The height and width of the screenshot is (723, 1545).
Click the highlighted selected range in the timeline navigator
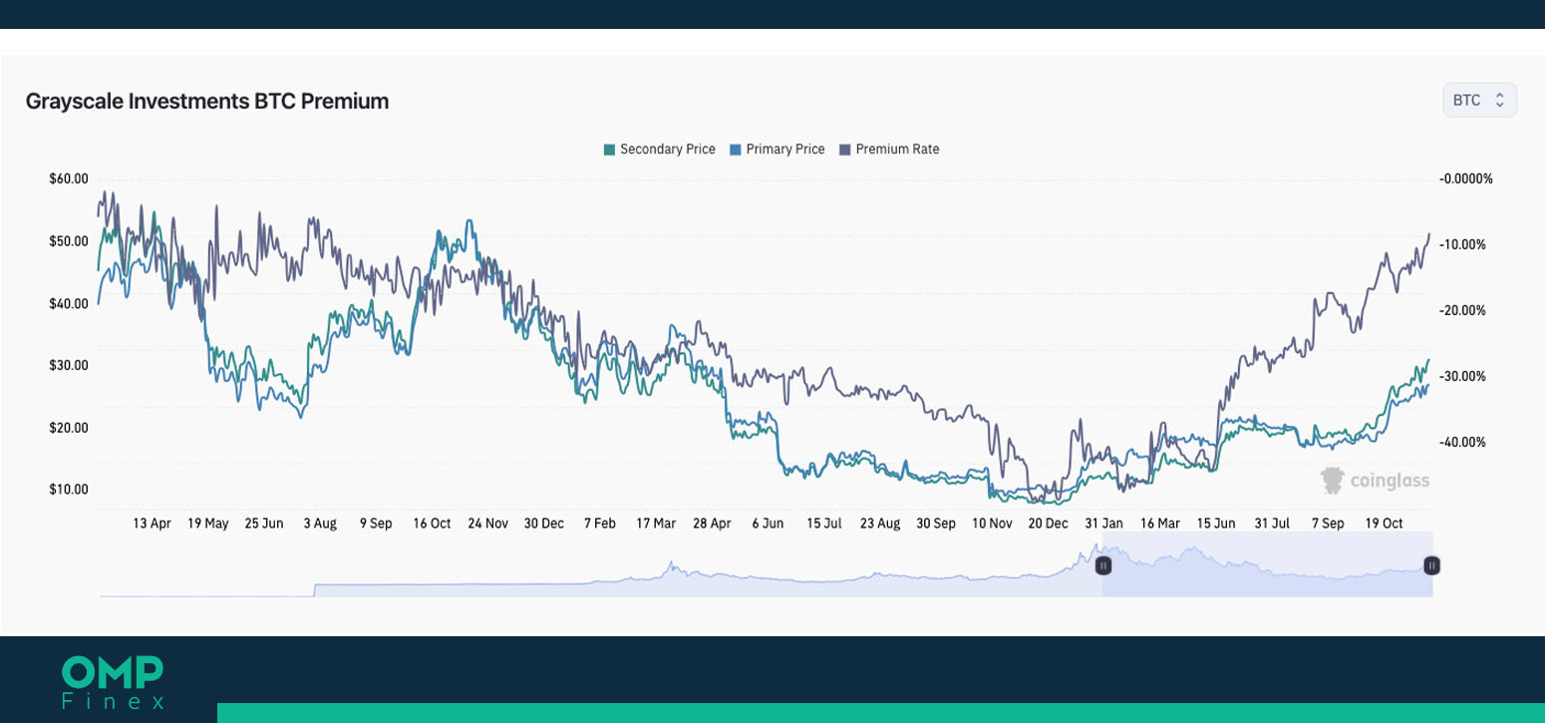1267,565
